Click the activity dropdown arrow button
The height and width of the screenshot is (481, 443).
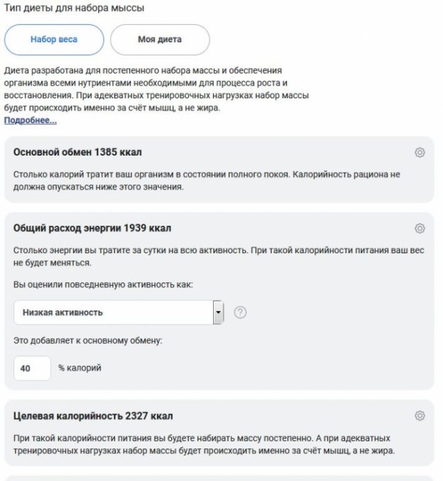click(x=218, y=312)
